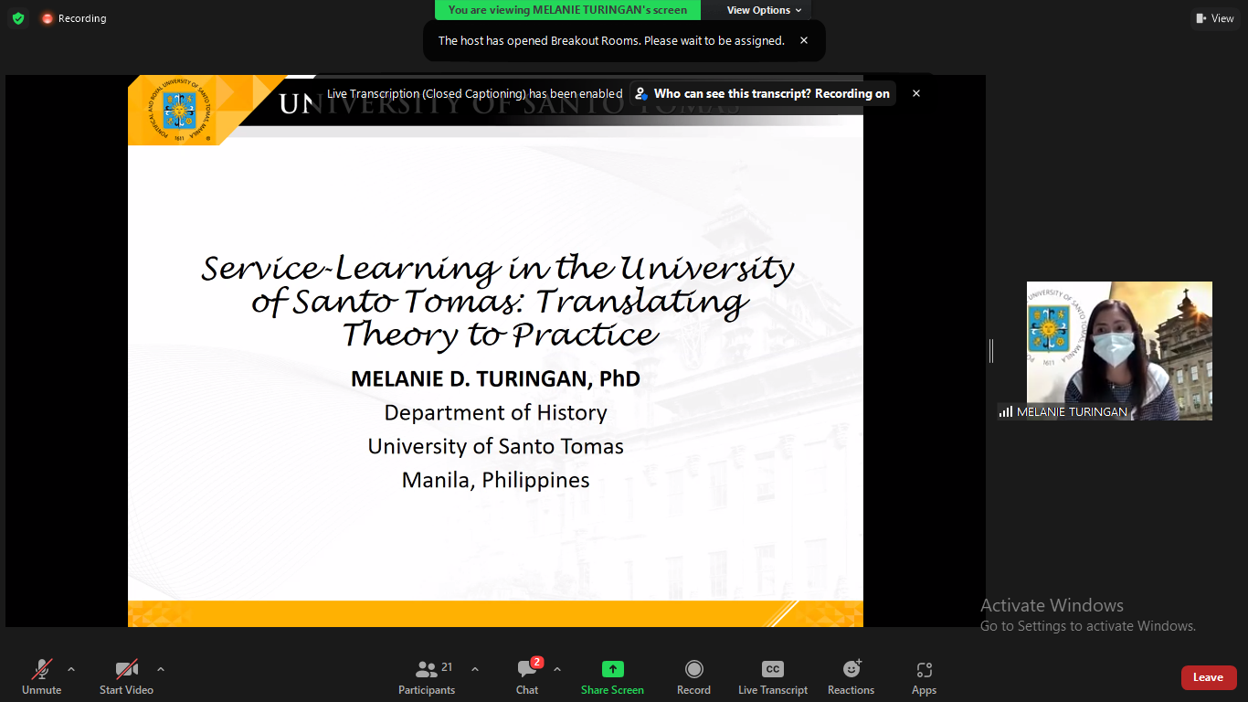
Task: Click 'The host has opened Breakout Rooms' message
Action: [x=611, y=40]
